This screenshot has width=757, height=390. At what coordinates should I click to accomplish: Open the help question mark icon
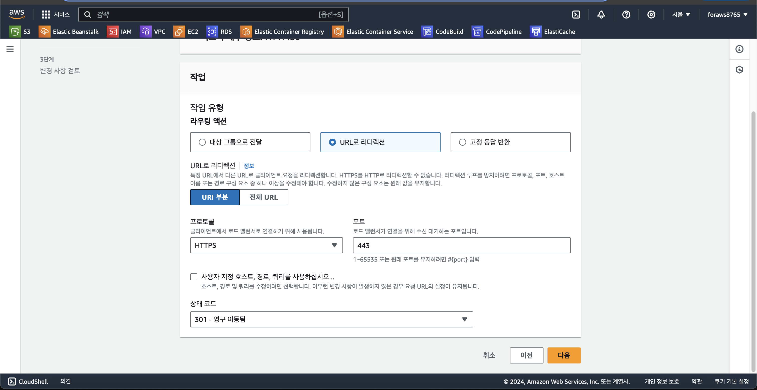(626, 15)
